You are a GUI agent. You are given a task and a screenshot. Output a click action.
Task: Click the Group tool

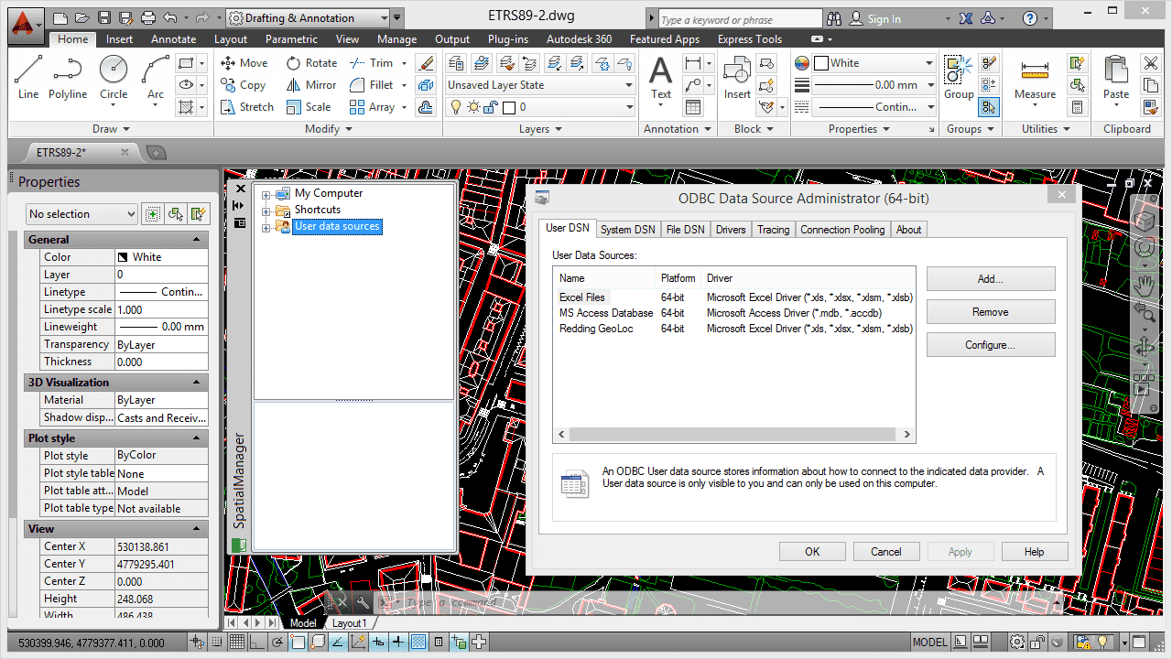(x=959, y=78)
